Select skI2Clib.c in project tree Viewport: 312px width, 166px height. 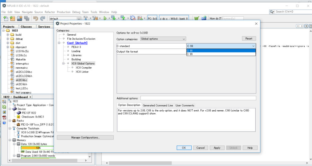[x=21, y=80]
